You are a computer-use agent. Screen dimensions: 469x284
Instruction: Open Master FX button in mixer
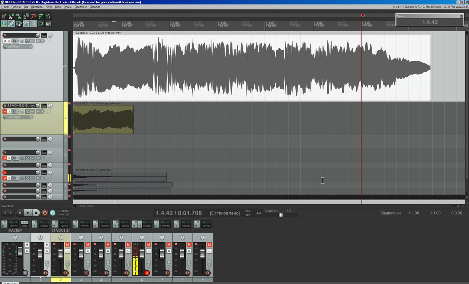[4, 224]
